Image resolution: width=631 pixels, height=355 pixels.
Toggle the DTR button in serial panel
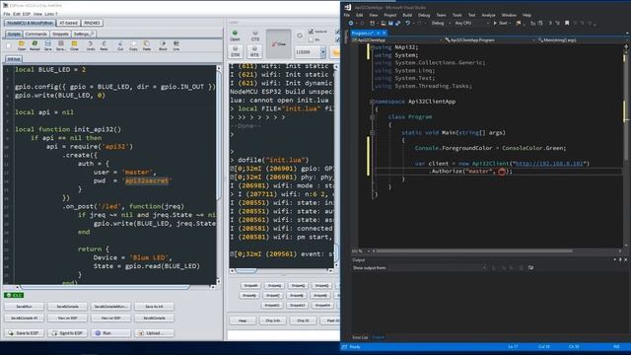236,51
